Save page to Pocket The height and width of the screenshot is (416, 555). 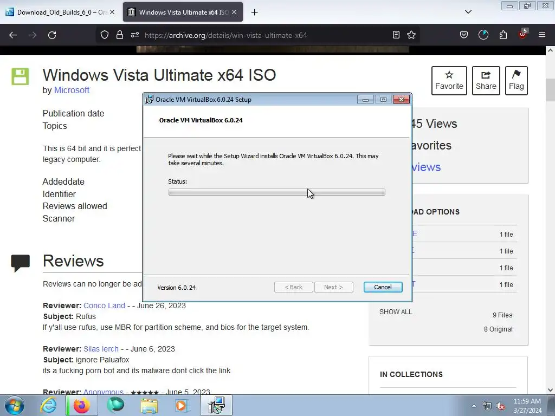point(464,35)
